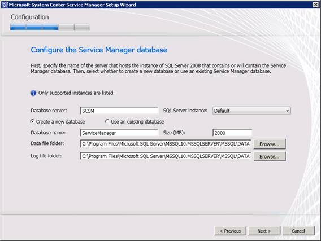Click the Database name field

click(119, 133)
